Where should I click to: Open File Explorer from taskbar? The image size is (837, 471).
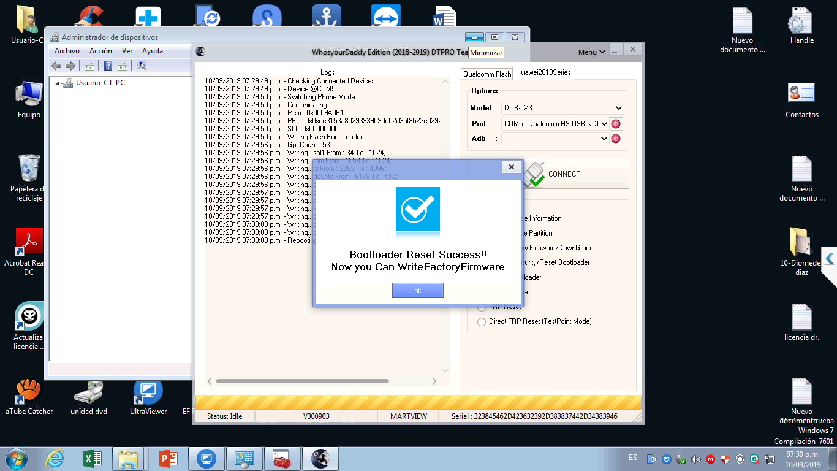pyautogui.click(x=129, y=459)
